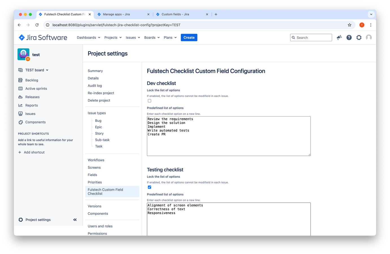Open a new browser tab
Screen dimensions: 390x254
(x=216, y=14)
